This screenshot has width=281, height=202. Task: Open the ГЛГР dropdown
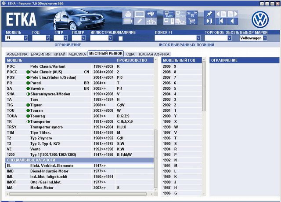pos(65,38)
